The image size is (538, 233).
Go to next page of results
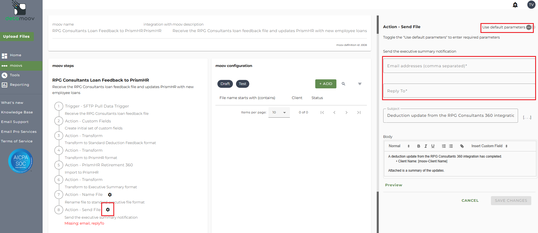pyautogui.click(x=347, y=113)
